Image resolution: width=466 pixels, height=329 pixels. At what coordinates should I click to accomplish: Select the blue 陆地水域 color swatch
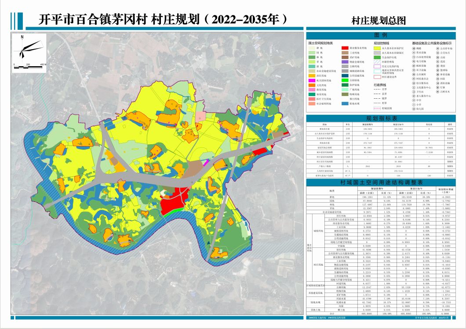[x=346, y=104]
